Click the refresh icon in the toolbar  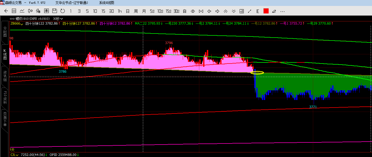click(63, 11)
